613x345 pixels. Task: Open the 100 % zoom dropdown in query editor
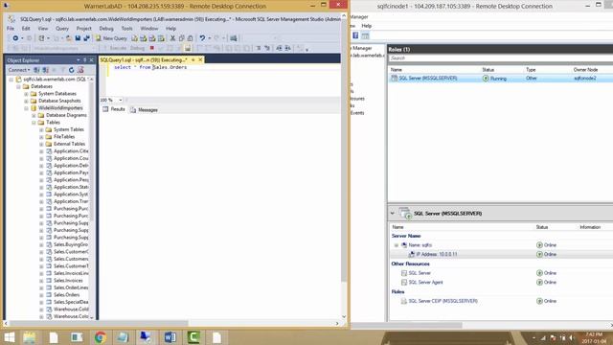click(121, 100)
